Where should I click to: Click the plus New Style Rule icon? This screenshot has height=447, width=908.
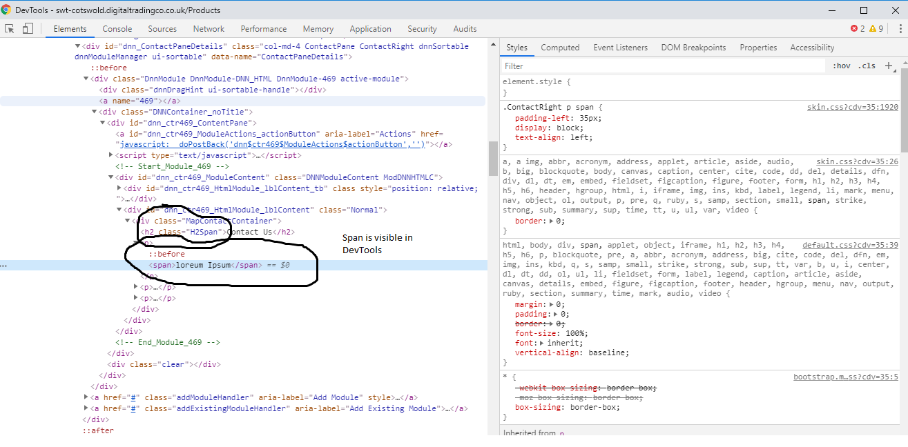(x=889, y=66)
